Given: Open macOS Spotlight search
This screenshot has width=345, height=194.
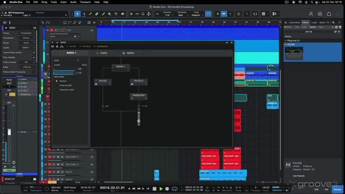Looking at the screenshot, I should 312,2.
